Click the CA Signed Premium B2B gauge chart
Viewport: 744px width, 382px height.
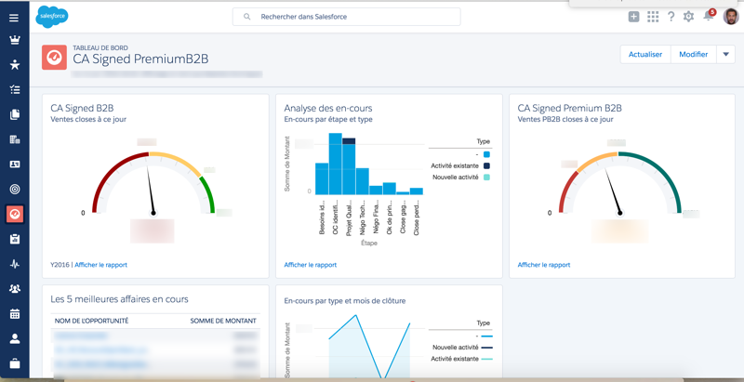pyautogui.click(x=619, y=183)
